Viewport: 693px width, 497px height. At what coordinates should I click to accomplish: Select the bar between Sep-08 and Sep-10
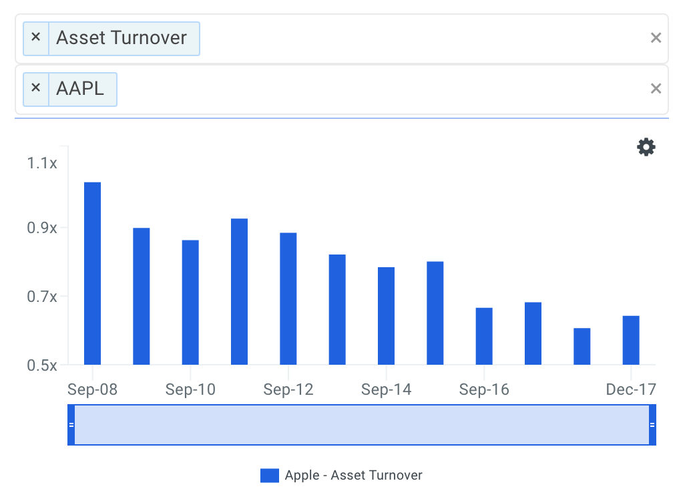click(142, 296)
